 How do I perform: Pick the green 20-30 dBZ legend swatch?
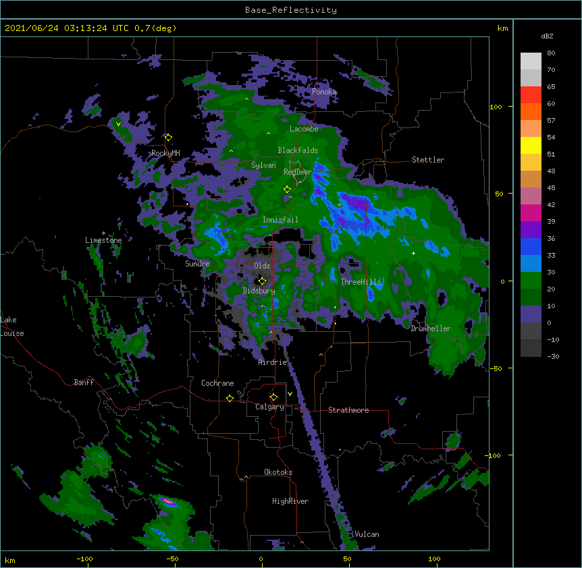click(x=531, y=281)
